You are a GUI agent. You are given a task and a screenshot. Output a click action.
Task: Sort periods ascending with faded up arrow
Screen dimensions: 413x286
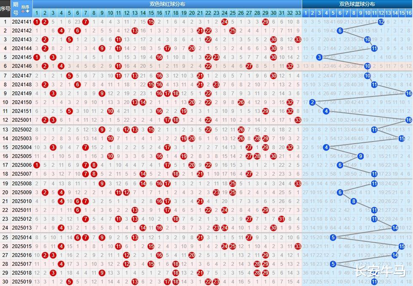click(x=23, y=11)
